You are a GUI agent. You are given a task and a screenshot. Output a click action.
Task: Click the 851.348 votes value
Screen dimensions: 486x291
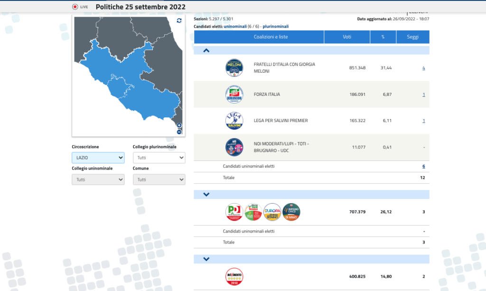tap(357, 68)
